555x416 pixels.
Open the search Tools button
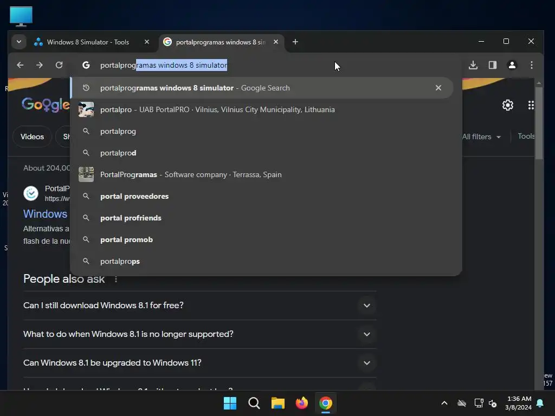[x=526, y=136]
